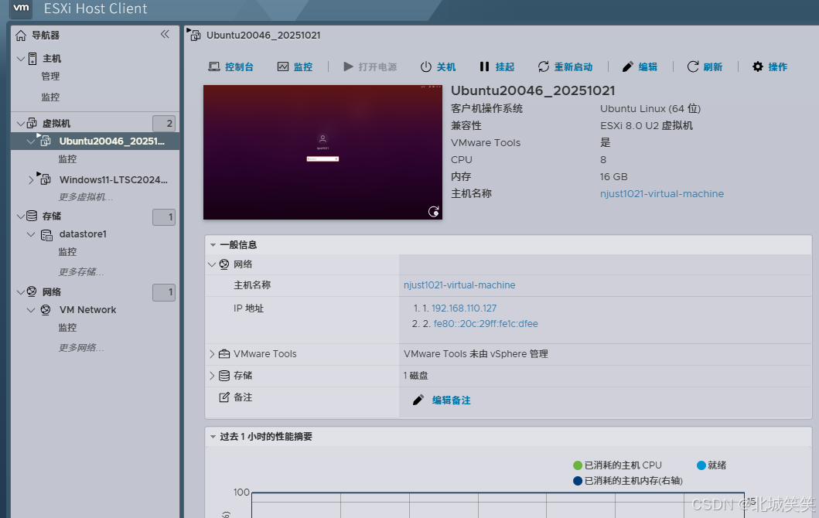Collapse the 虚拟机 tree node
The height and width of the screenshot is (518, 819).
coord(21,123)
